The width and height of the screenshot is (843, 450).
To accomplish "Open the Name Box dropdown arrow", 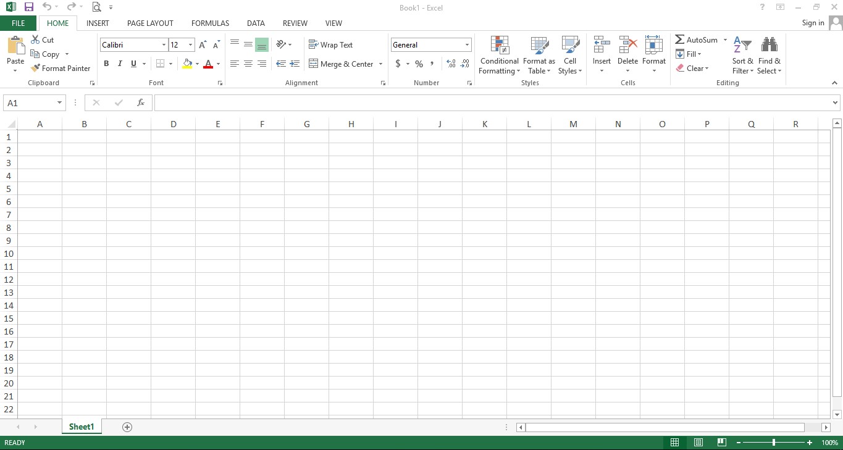I will (x=59, y=103).
